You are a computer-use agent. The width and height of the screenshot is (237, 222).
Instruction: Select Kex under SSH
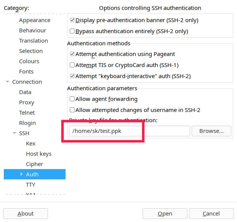30,144
